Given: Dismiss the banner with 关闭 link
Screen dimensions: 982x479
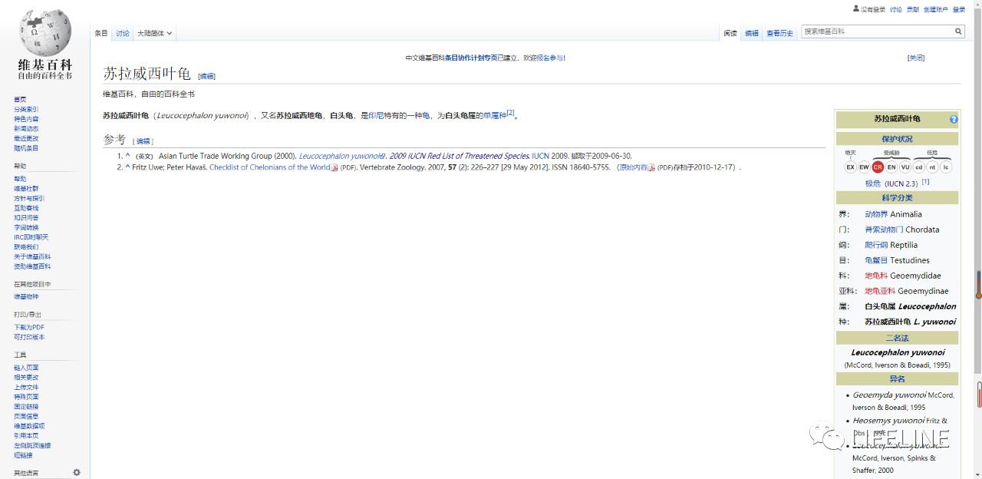Looking at the screenshot, I should (x=916, y=58).
